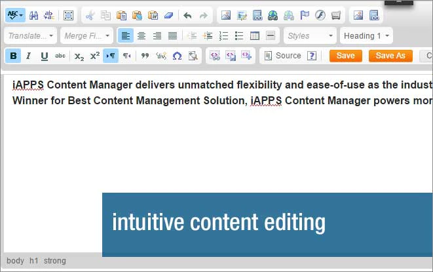
Task: Click the block quote icon
Action: coord(145,56)
